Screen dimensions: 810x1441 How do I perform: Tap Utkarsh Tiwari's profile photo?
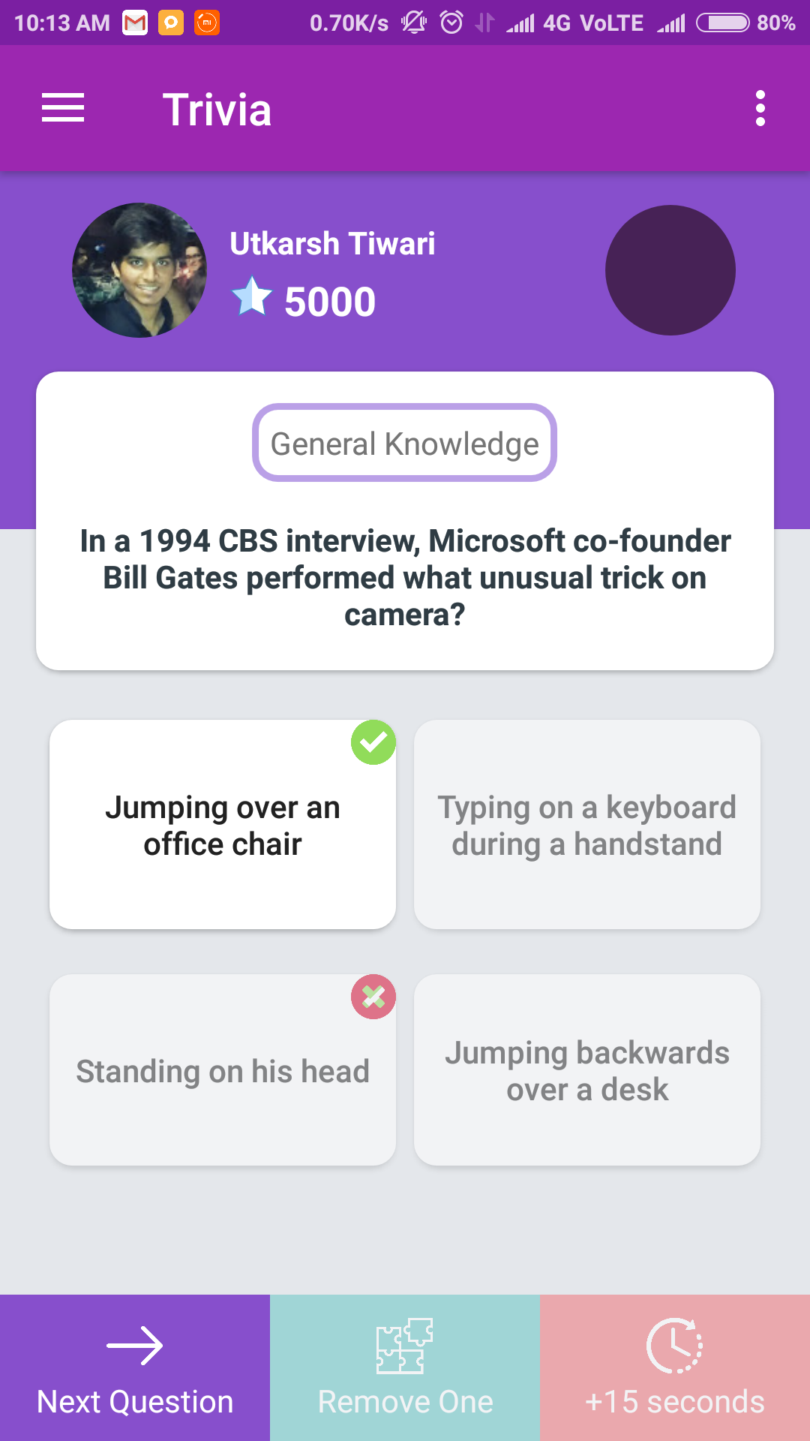(139, 270)
